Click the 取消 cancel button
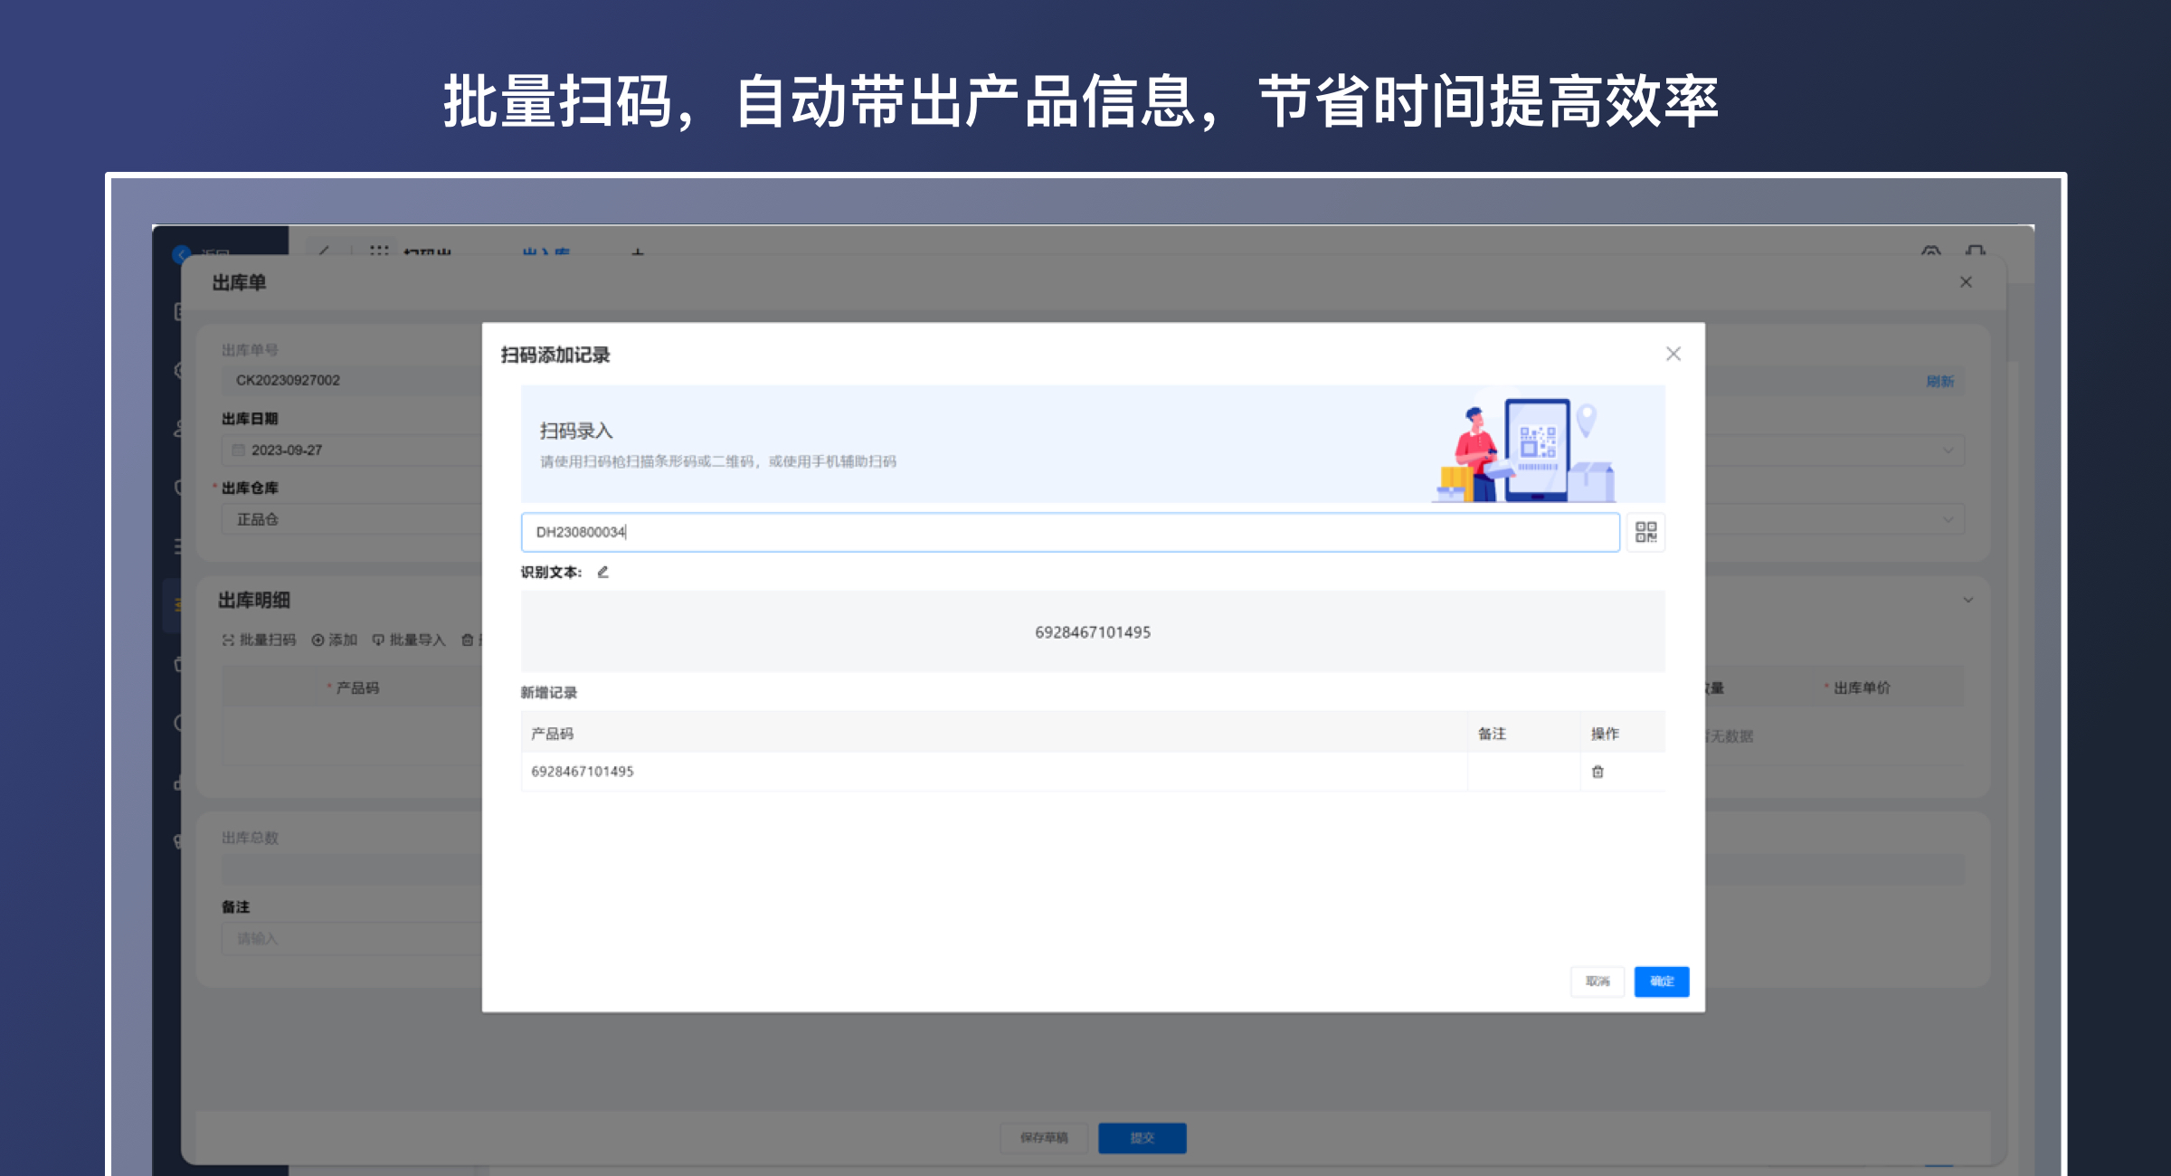Image resolution: width=2171 pixels, height=1176 pixels. [x=1597, y=982]
